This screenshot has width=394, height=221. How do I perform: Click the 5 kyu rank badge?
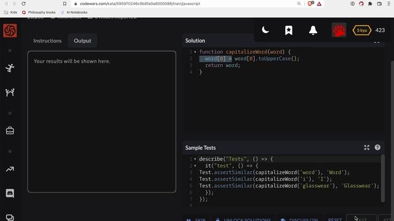[x=362, y=30]
